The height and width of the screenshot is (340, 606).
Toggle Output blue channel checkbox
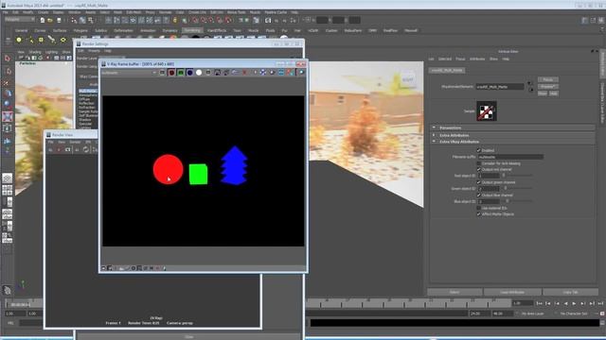(478, 195)
